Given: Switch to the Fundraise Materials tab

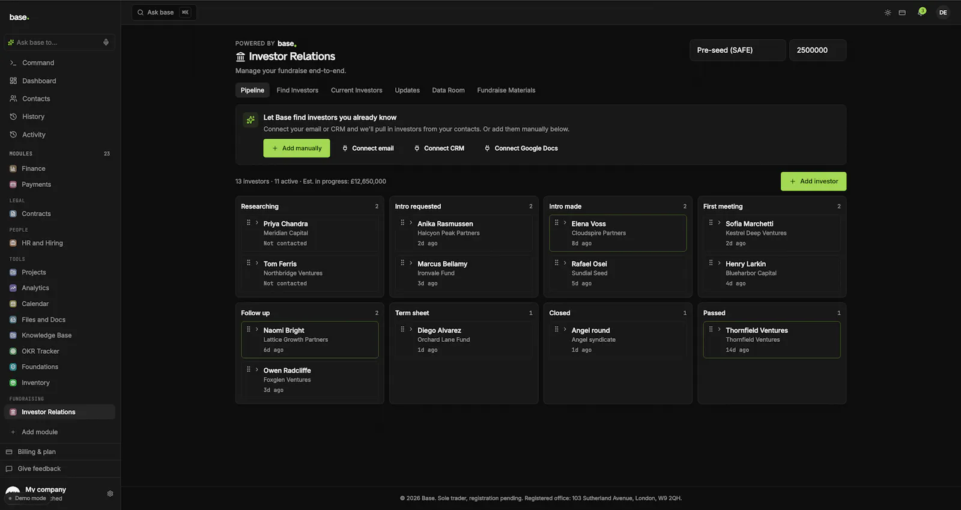Looking at the screenshot, I should [x=506, y=91].
